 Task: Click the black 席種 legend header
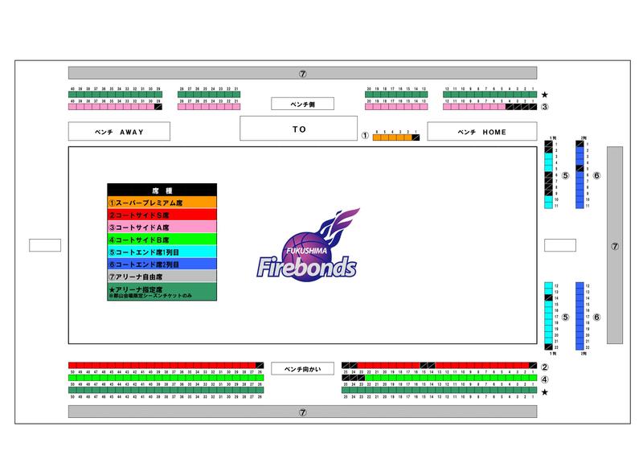162,190
